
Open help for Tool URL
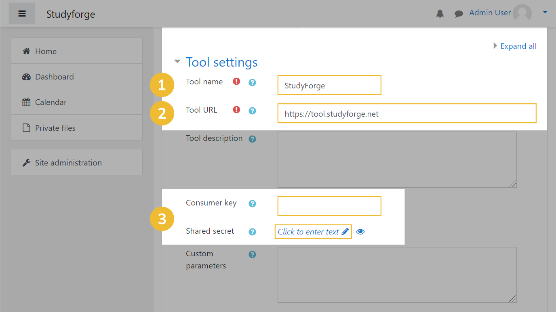(252, 111)
